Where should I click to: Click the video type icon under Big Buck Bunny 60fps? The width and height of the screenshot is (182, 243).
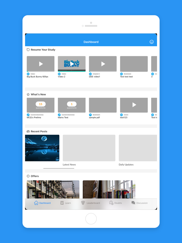click(28, 74)
